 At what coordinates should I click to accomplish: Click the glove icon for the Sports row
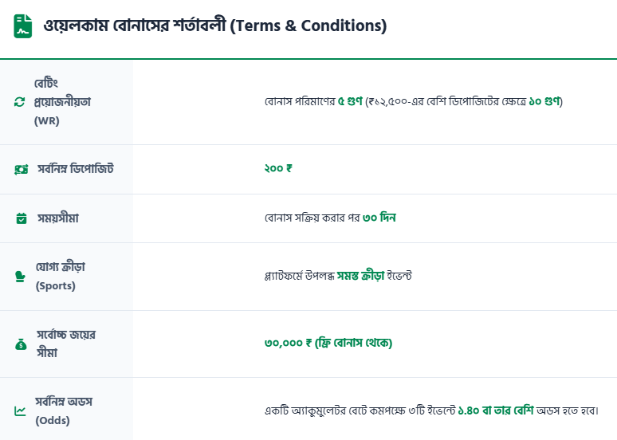[21, 277]
